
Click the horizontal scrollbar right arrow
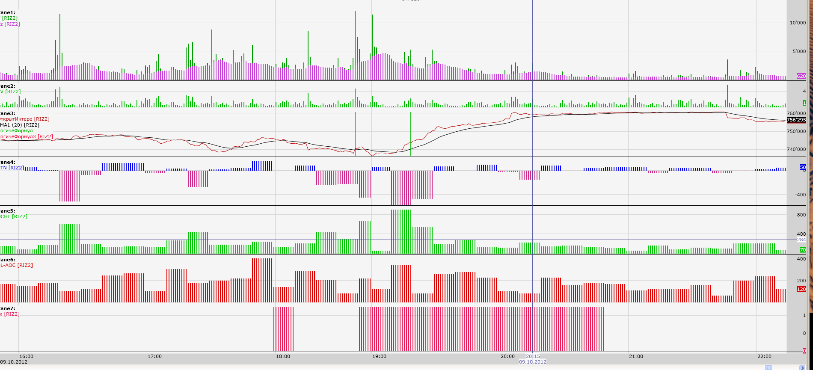802,367
